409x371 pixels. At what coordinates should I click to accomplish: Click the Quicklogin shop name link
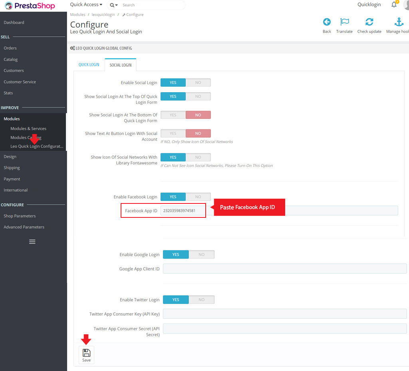point(369,4)
